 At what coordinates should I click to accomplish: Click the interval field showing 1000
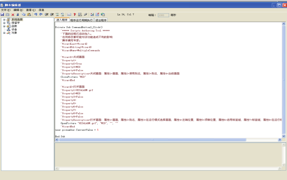click(x=163, y=15)
